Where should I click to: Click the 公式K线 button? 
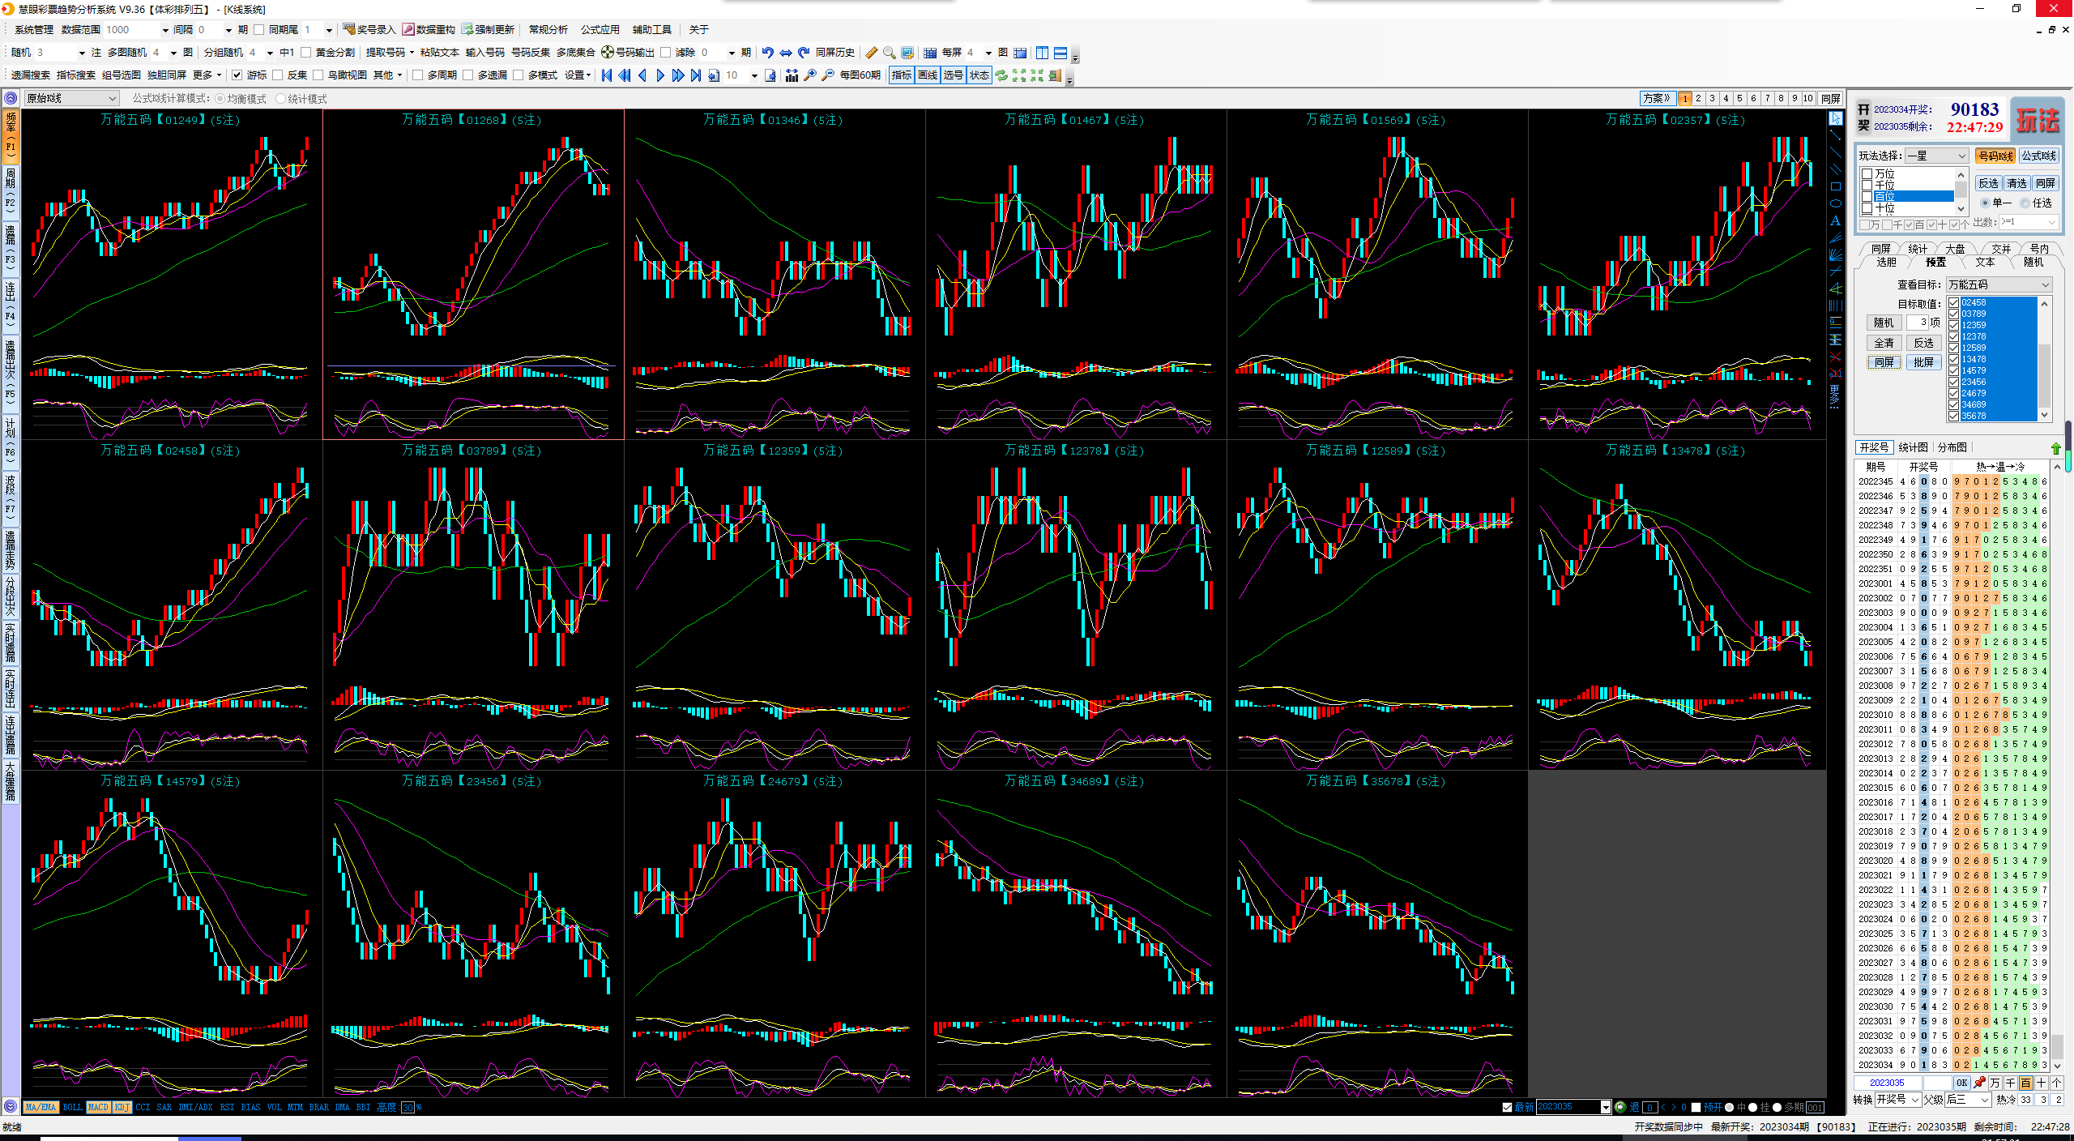pos(2038,156)
